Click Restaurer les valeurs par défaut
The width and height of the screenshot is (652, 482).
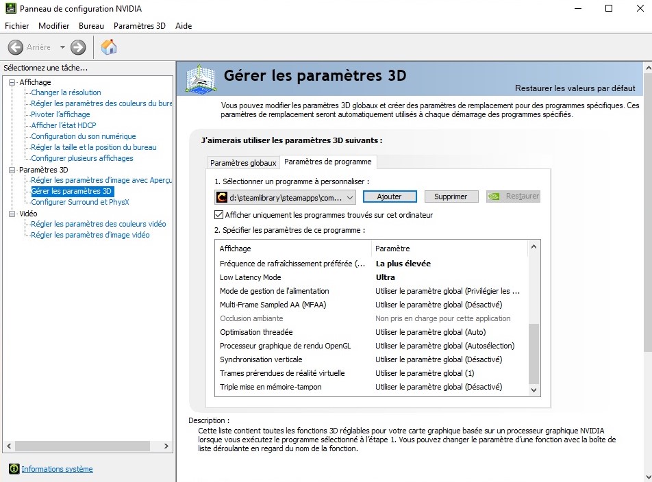[x=574, y=88]
